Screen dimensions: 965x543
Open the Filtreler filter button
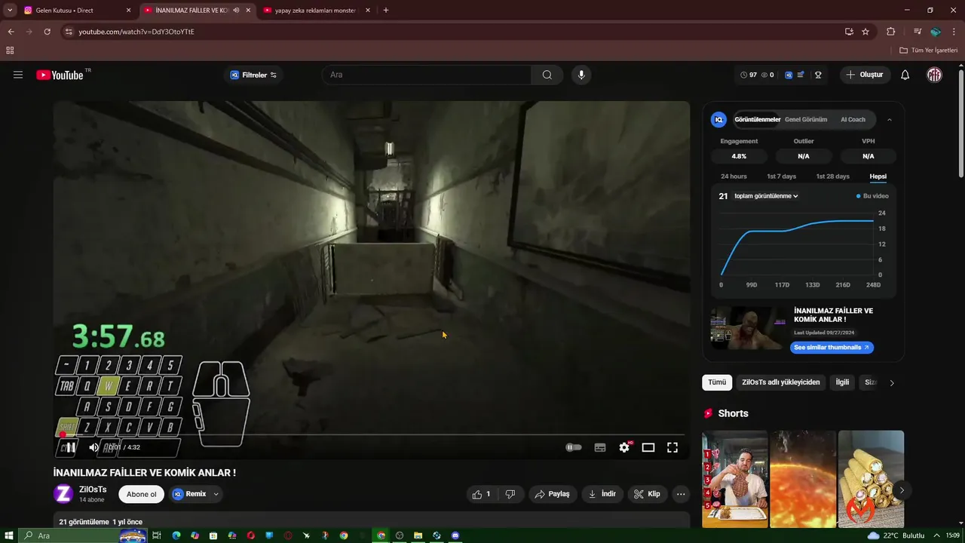tap(254, 75)
